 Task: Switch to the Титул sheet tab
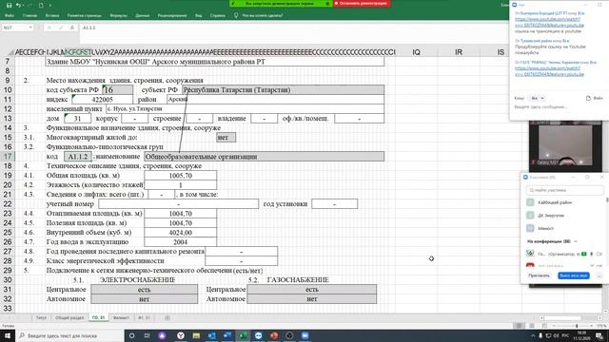[41, 317]
